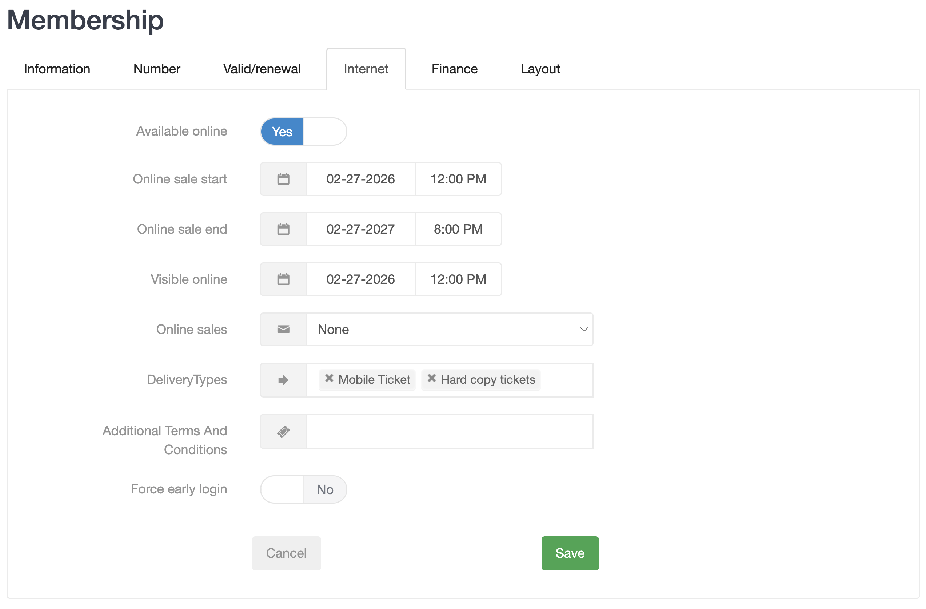The width and height of the screenshot is (926, 609).
Task: Remove Hard copy tickets tag
Action: [x=431, y=379]
